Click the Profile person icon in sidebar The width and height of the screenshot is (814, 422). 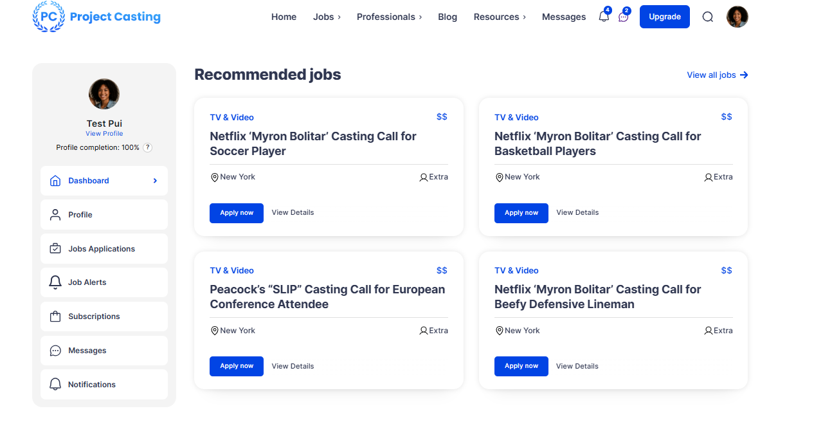point(55,215)
